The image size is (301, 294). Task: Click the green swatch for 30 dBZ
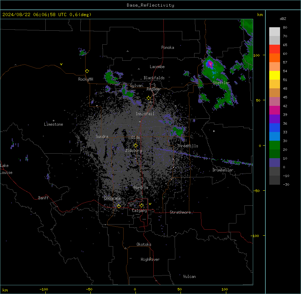pyautogui.click(x=274, y=145)
